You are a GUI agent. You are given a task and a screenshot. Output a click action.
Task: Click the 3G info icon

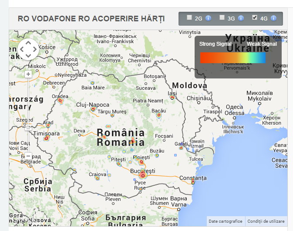(241, 18)
